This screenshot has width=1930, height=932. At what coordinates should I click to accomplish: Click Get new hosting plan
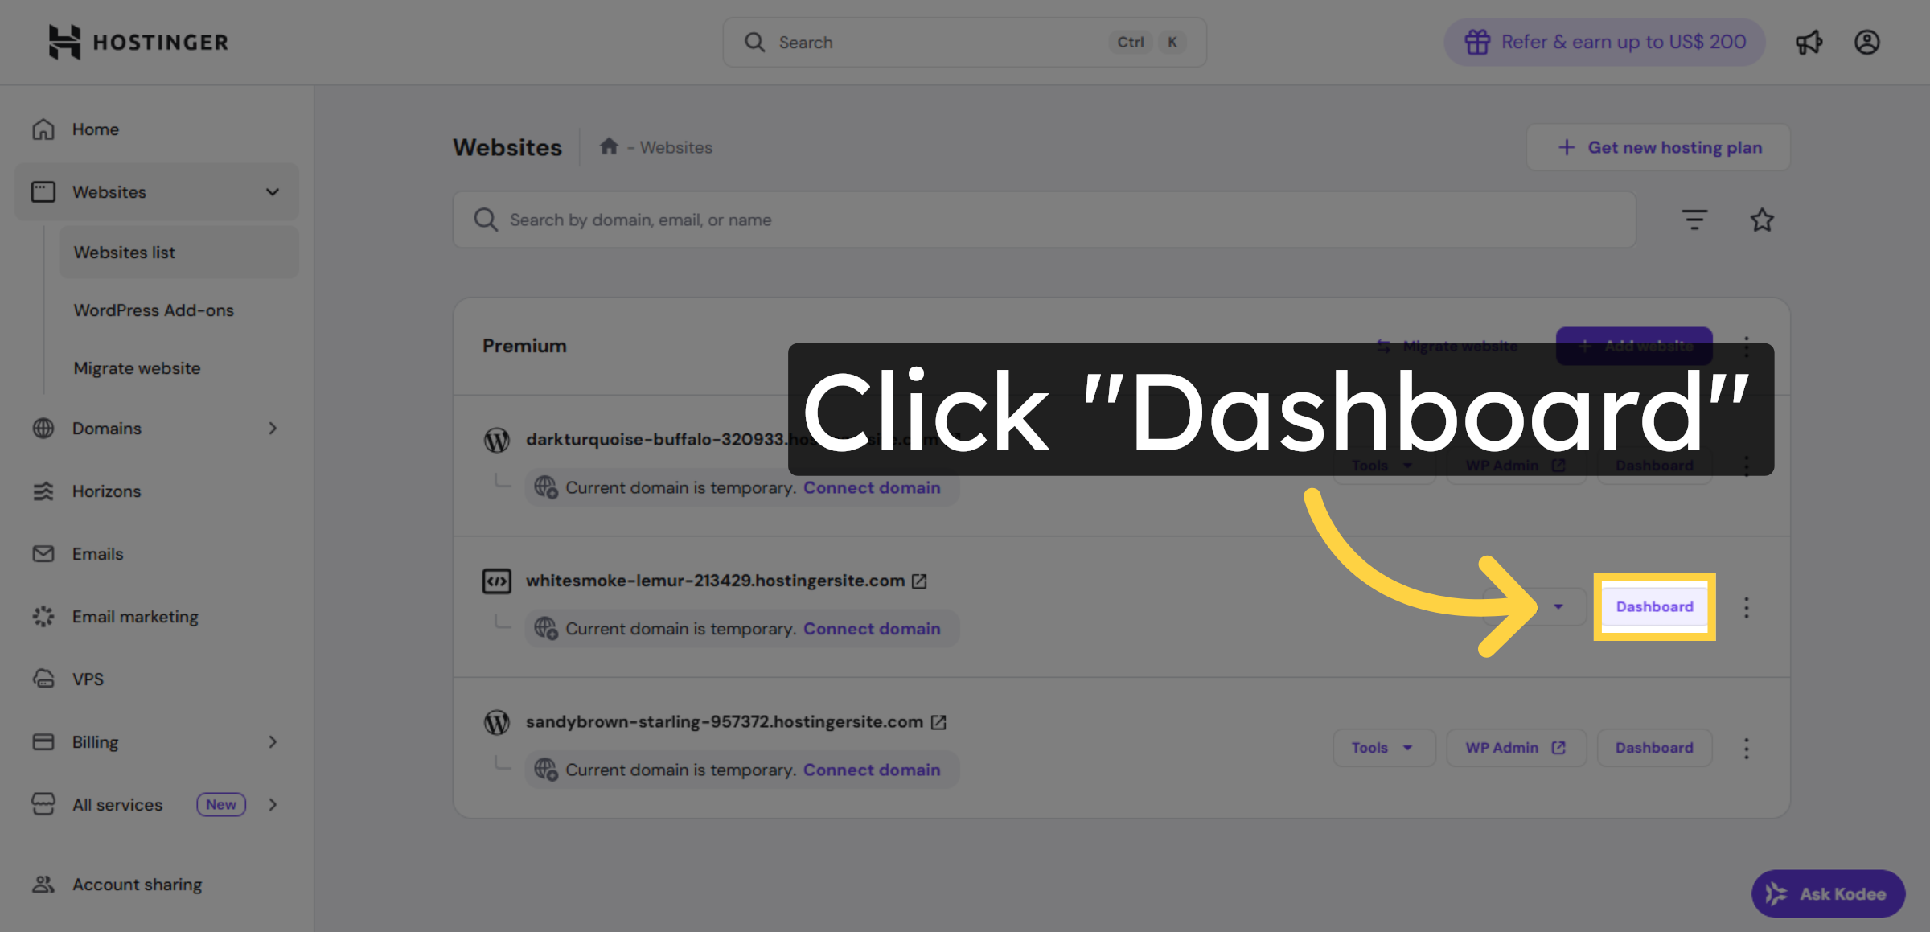tap(1657, 146)
